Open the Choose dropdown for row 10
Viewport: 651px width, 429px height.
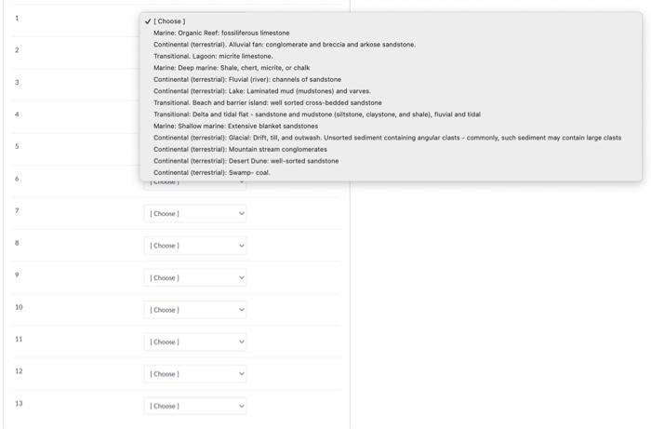195,310
